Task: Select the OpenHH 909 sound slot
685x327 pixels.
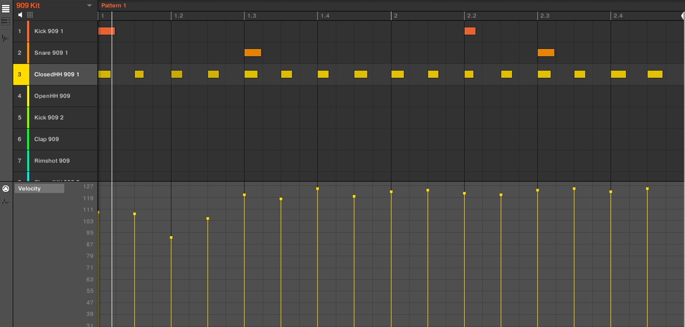Action: (55, 95)
